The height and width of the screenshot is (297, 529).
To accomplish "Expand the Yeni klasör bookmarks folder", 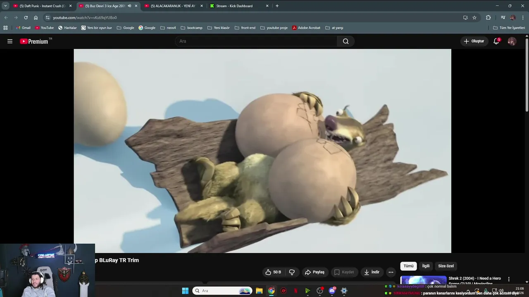I will pos(219,28).
